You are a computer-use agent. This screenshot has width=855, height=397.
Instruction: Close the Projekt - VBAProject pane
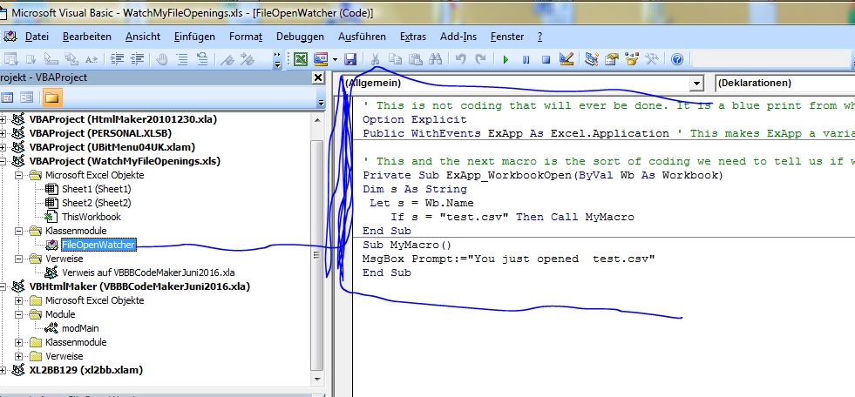click(x=318, y=77)
